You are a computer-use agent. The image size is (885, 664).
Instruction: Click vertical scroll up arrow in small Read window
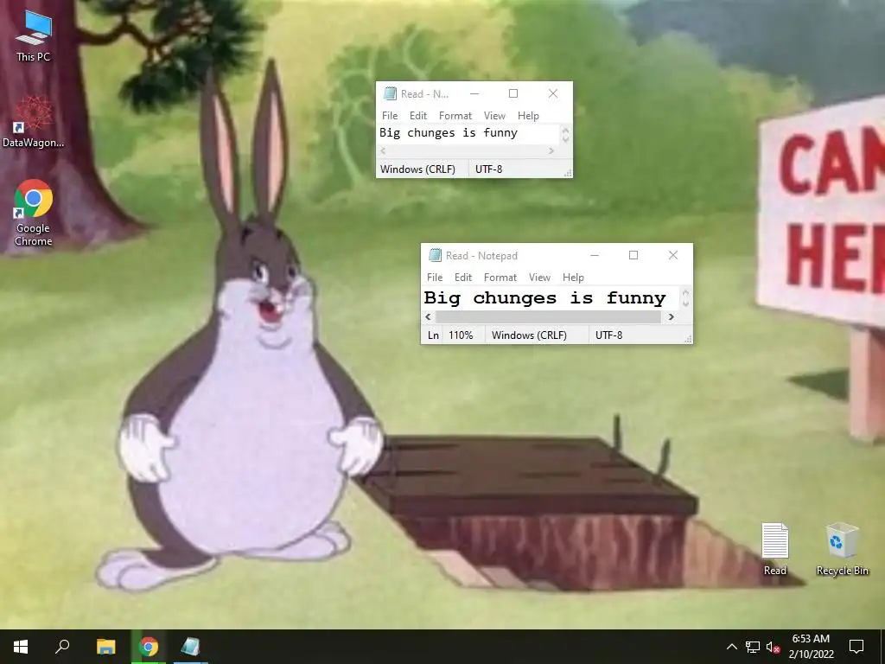pos(565,130)
